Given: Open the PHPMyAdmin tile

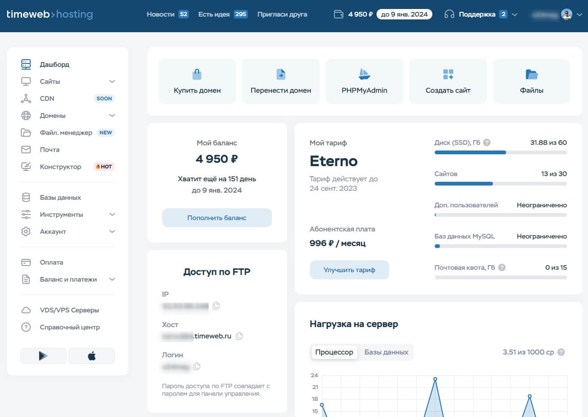Looking at the screenshot, I should tap(364, 81).
